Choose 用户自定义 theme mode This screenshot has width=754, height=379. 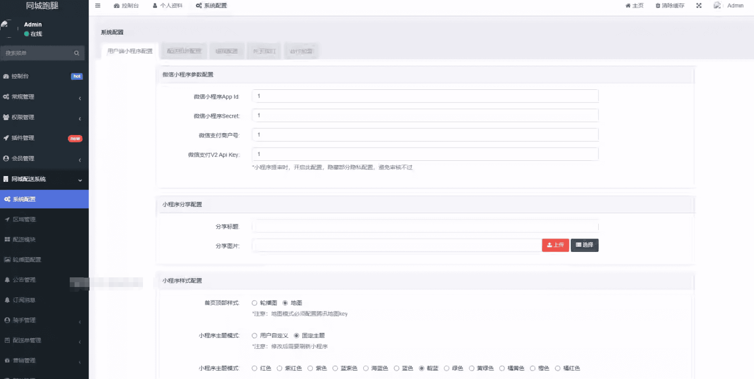[254, 336]
